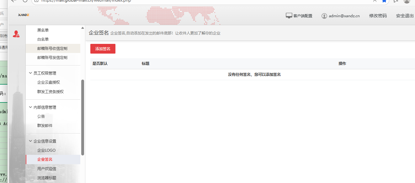Open 群发工资条授权 page
Screen dimensions: 415x183
pyautogui.click(x=51, y=92)
